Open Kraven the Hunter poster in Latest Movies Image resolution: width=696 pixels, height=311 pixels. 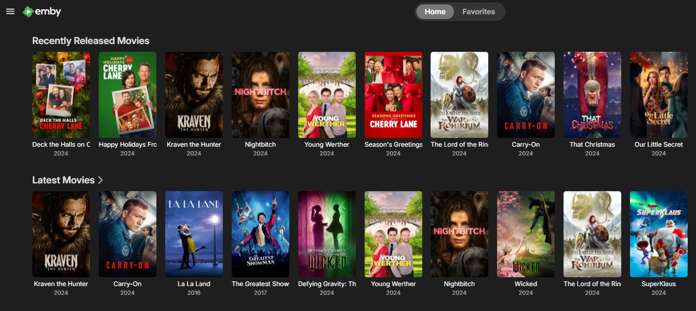(x=61, y=234)
